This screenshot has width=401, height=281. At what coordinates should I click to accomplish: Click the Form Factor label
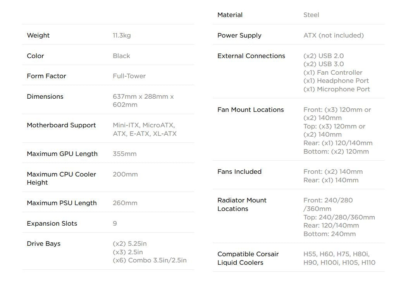pyautogui.click(x=46, y=76)
